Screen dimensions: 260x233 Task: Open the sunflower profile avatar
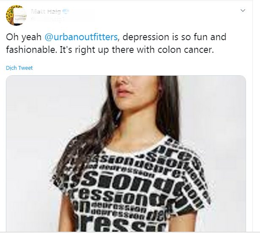pyautogui.click(x=16, y=15)
